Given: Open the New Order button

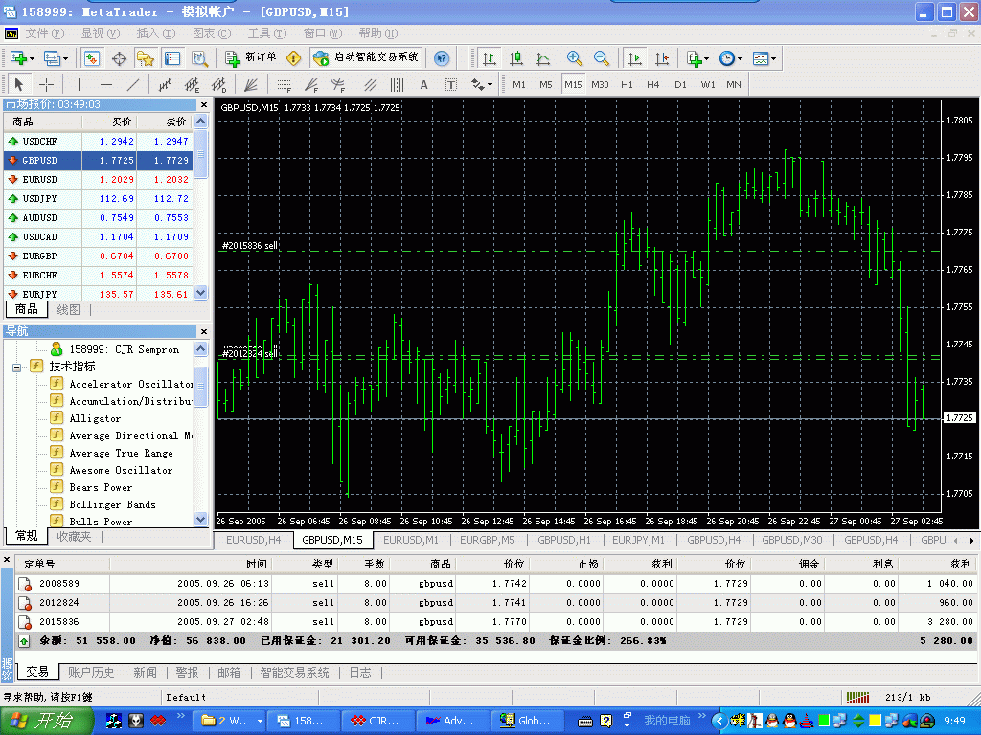Looking at the screenshot, I should click(251, 58).
